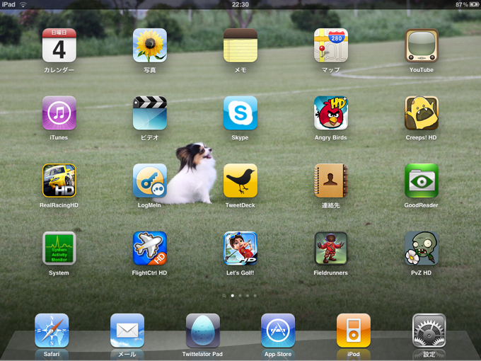Screen dimensions: 481x361
Task: Launch the Notes (メモ) app
Action: click(240, 45)
